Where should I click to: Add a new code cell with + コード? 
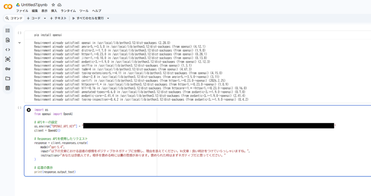click(34, 18)
